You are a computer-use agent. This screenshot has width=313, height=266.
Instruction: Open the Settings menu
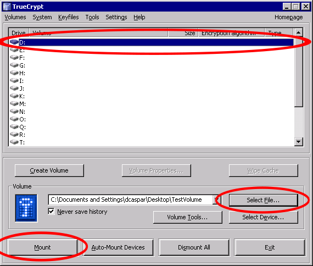coord(116,17)
